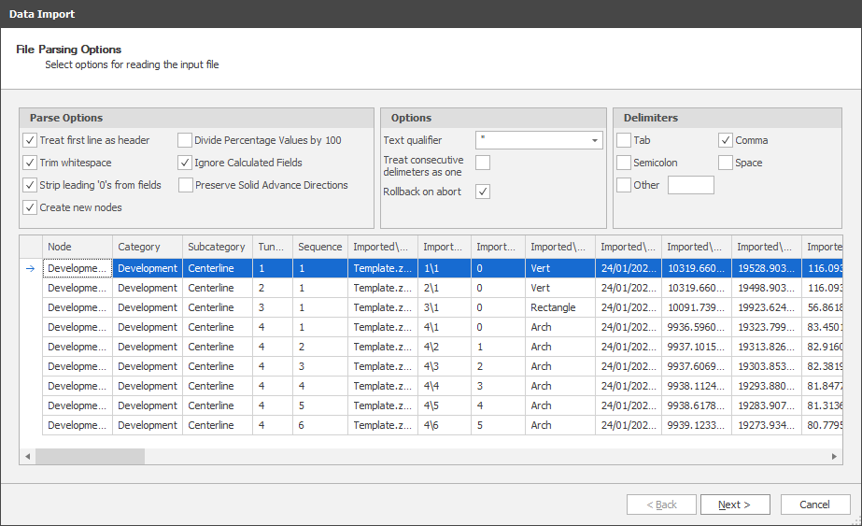
Task: Check Treat consecutive delimeters as one
Action: click(483, 163)
